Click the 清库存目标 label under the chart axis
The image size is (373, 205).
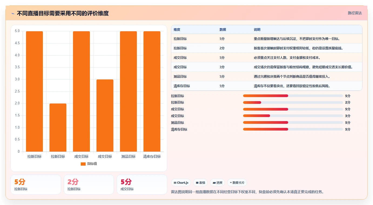coord(152,156)
